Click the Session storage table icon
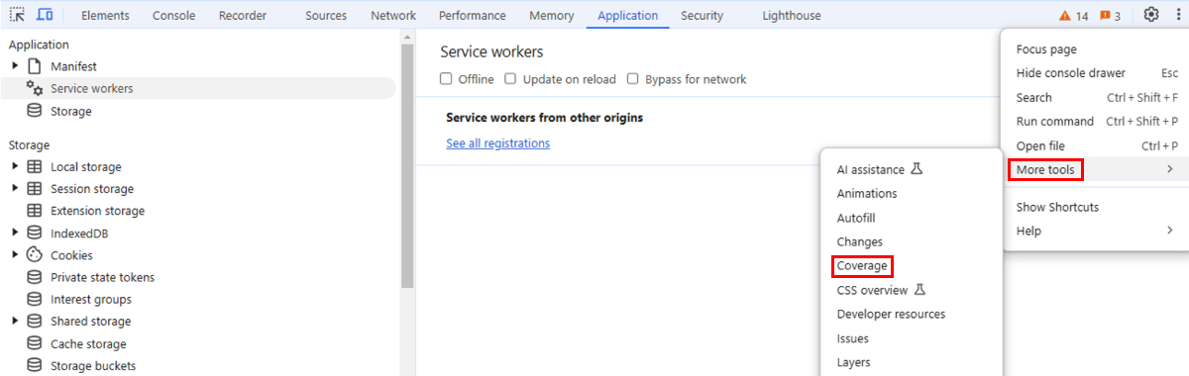Screen dimensions: 1189x376 tap(35, 189)
